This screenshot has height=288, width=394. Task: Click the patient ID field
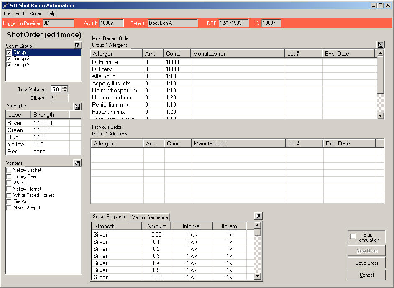click(x=271, y=23)
